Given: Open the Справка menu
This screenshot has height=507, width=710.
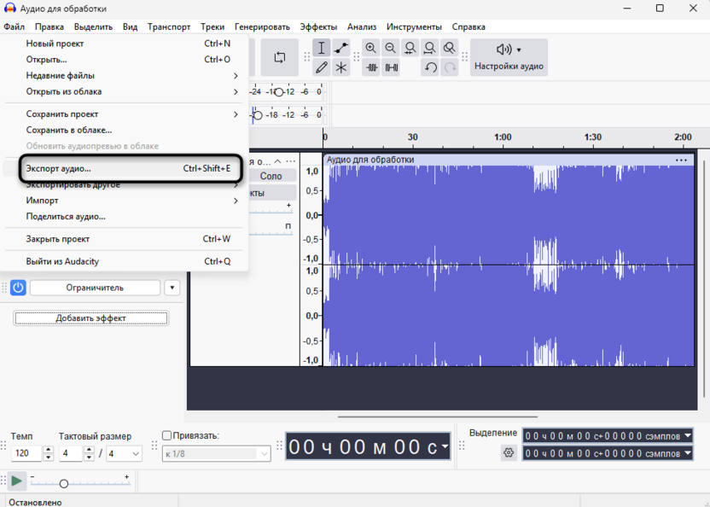Looking at the screenshot, I should tap(468, 26).
